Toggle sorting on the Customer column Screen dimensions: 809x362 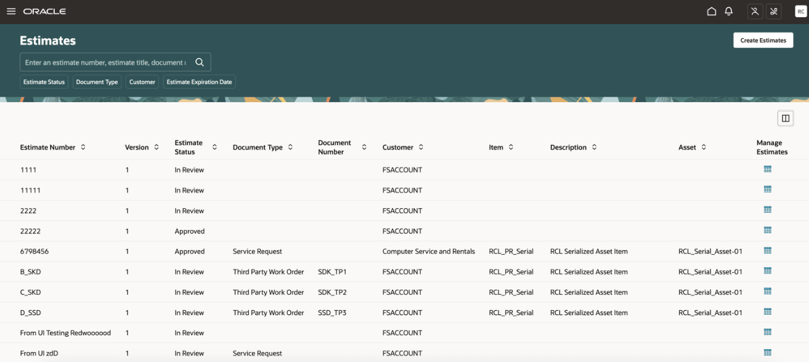(x=421, y=147)
